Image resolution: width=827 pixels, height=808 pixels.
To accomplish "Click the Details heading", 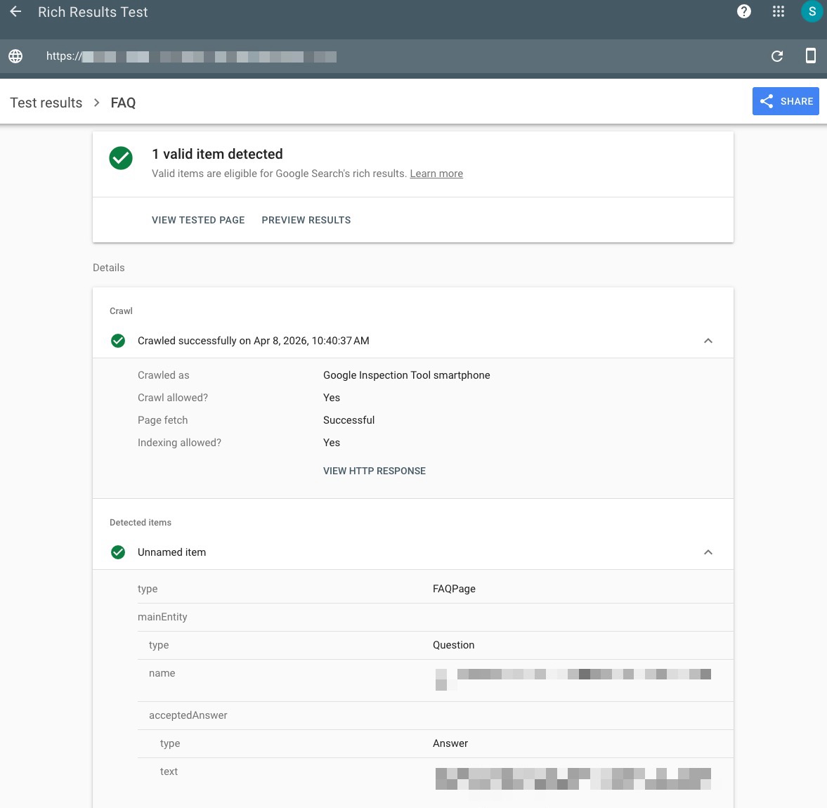I will tap(109, 268).
